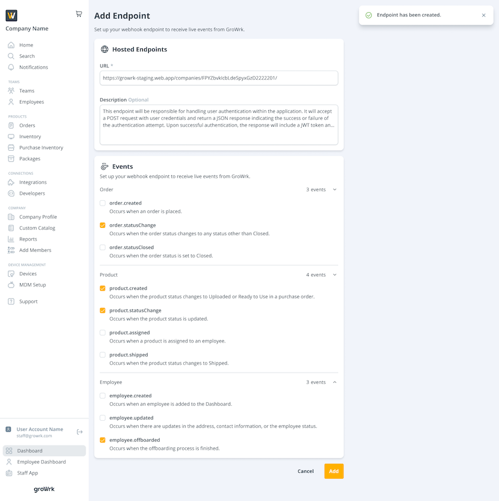The width and height of the screenshot is (499, 501).
Task: Click inside the URL input field
Action: [218, 78]
